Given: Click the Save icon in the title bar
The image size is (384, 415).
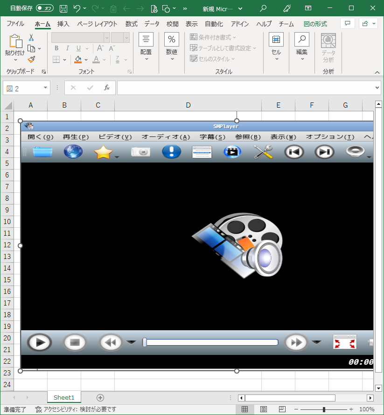Looking at the screenshot, I should 63,8.
